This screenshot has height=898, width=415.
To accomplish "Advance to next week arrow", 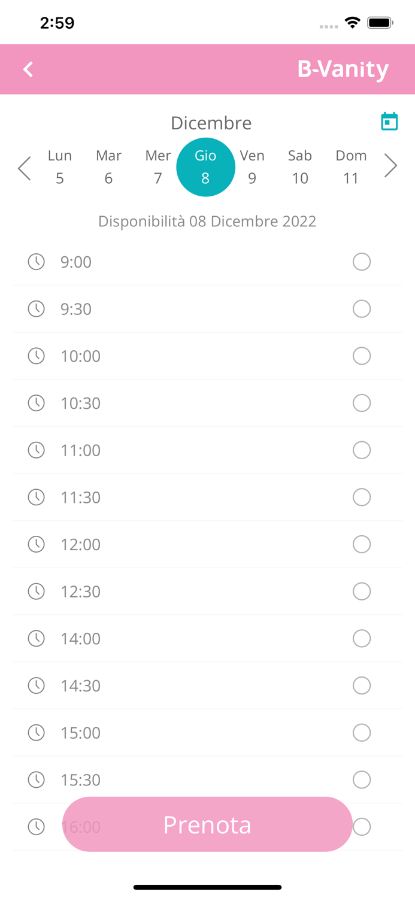I will click(x=390, y=166).
